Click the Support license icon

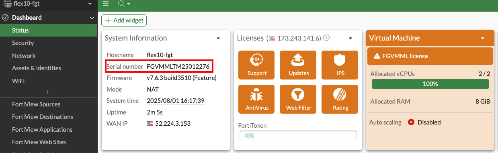[x=256, y=65]
